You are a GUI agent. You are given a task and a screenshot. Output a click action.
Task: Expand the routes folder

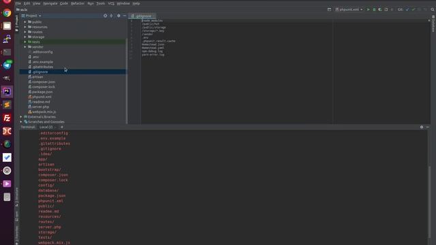click(x=25, y=32)
